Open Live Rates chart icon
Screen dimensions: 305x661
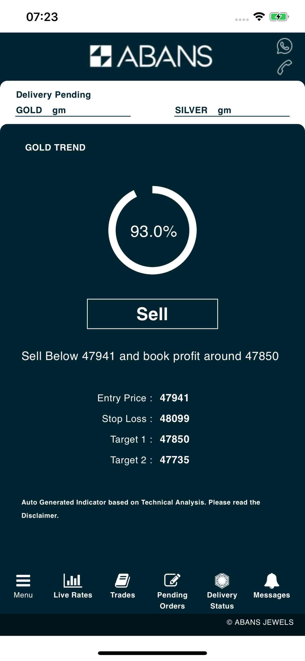[x=73, y=580]
